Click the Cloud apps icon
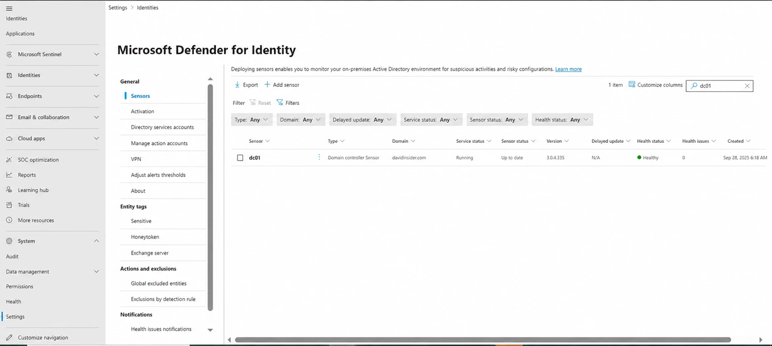Viewport: 772px width, 346px height. coord(9,138)
